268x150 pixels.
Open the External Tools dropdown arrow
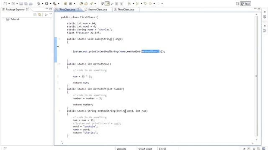pos(59,4)
